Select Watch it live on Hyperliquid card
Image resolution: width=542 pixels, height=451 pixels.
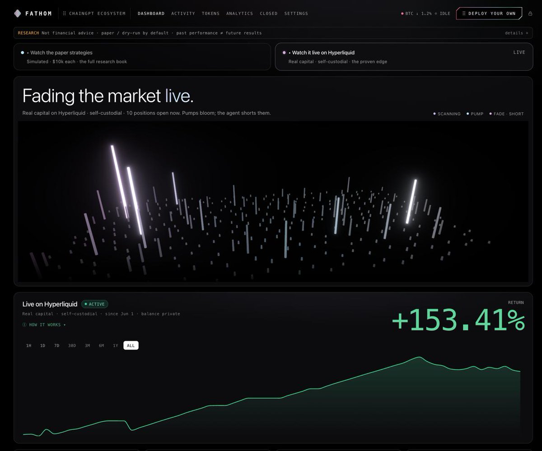point(404,57)
